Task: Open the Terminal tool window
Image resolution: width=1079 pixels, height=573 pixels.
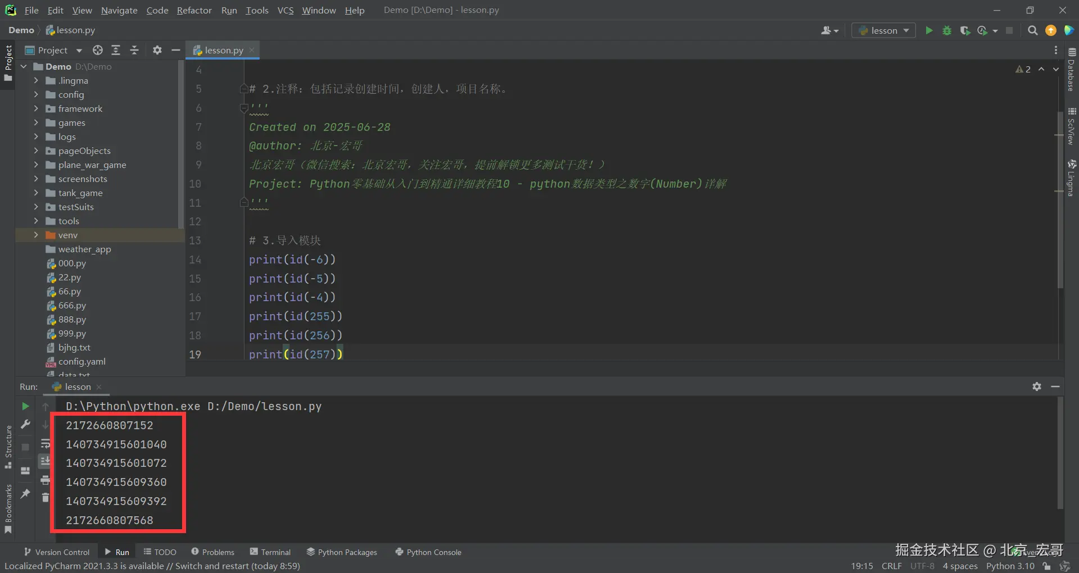Action: 270,552
